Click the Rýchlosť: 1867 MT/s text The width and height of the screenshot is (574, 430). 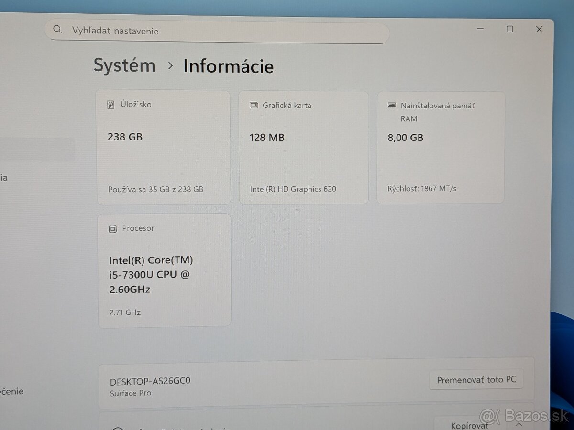[422, 188]
